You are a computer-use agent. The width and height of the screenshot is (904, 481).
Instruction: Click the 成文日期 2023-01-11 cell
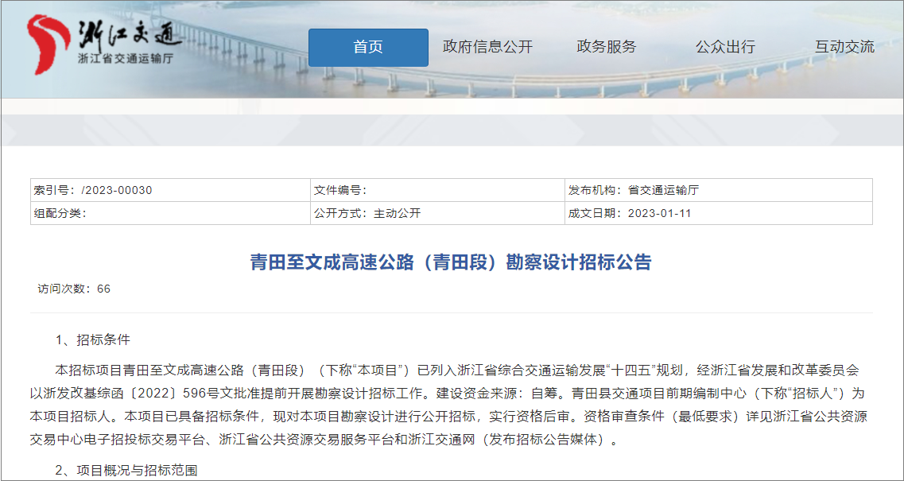718,213
